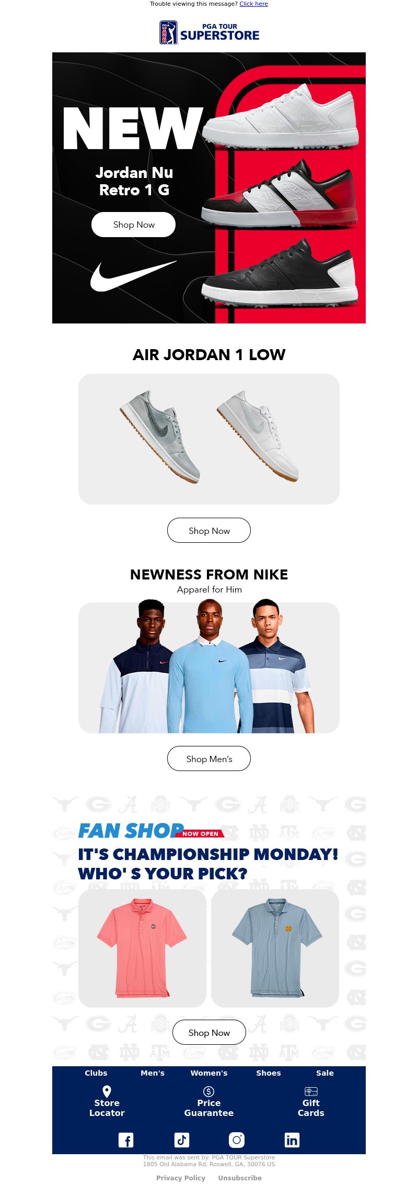This screenshot has height=1195, width=418.
Task: Open the TikTok social icon
Action: pos(181,1140)
